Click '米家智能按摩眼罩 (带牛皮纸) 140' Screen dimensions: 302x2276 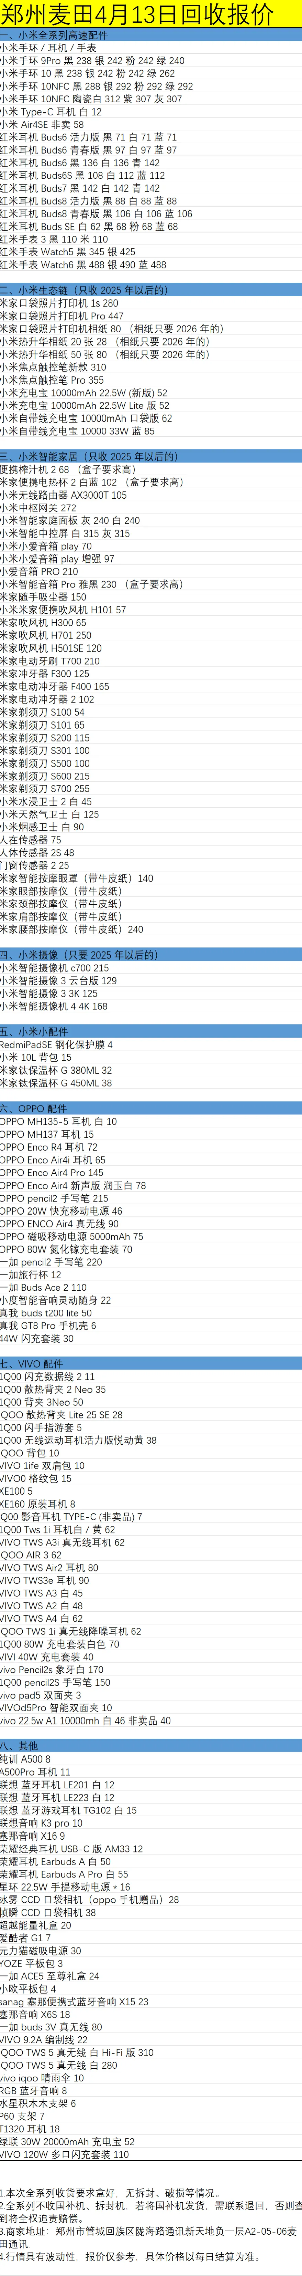[x=77, y=878]
